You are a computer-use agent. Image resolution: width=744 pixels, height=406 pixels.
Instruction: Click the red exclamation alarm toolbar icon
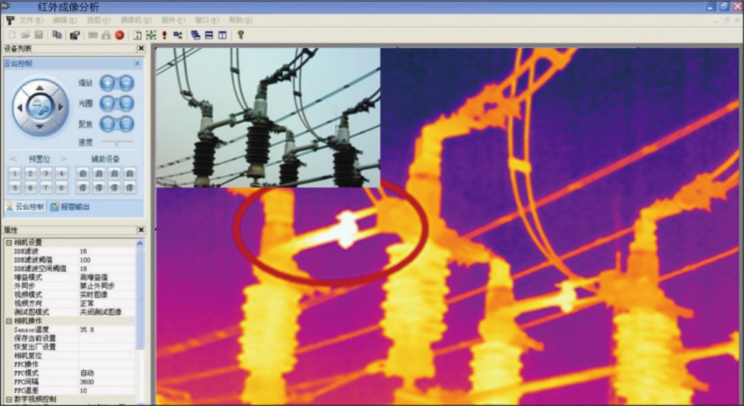click(165, 35)
